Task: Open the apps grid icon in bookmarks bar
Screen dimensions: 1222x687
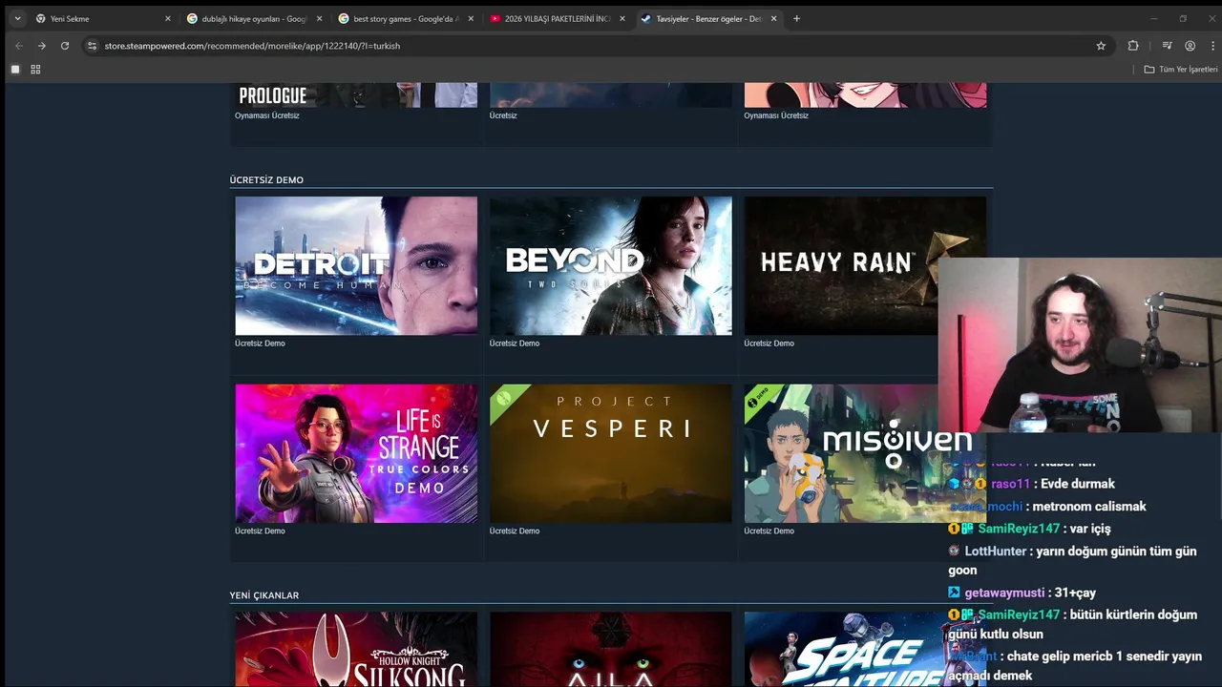Action: coord(35,70)
